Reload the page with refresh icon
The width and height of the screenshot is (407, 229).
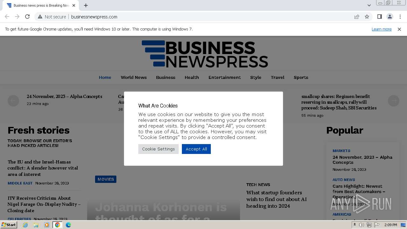pyautogui.click(x=27, y=17)
